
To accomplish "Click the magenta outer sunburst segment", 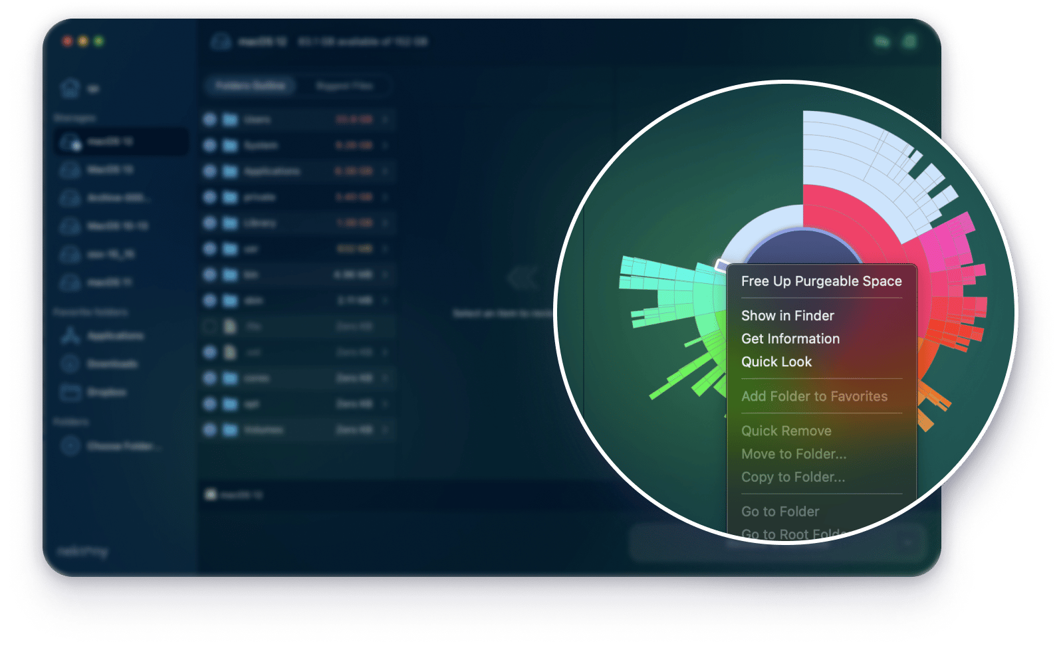I will point(947,243).
